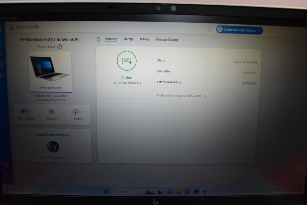Viewport: 307px width, 205px height.
Task: Launch Microsoft Edge from the taskbar
Action: (x=187, y=191)
